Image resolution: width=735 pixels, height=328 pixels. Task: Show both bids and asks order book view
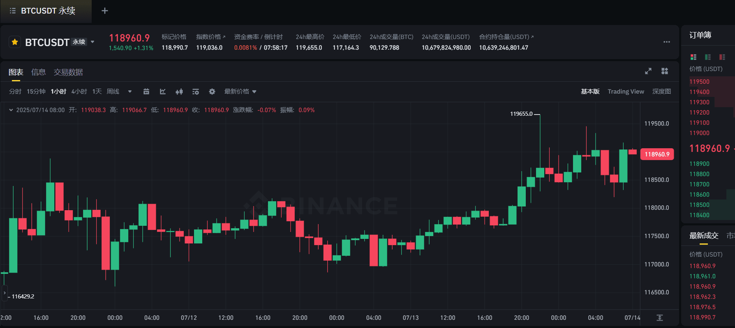click(x=693, y=57)
